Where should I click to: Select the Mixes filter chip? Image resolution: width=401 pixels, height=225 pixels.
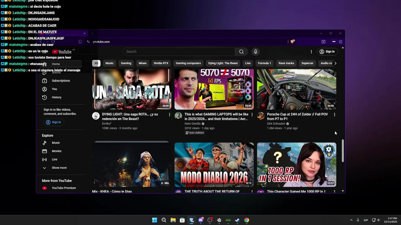[x=143, y=63]
